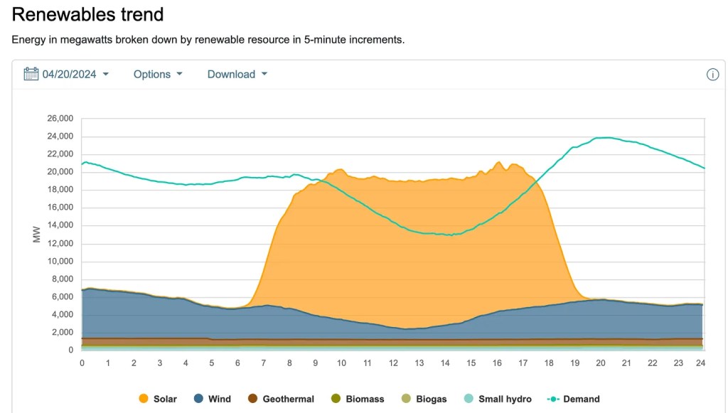Expand the Download dropdown arrow
This screenshot has width=728, height=413.
264,75
